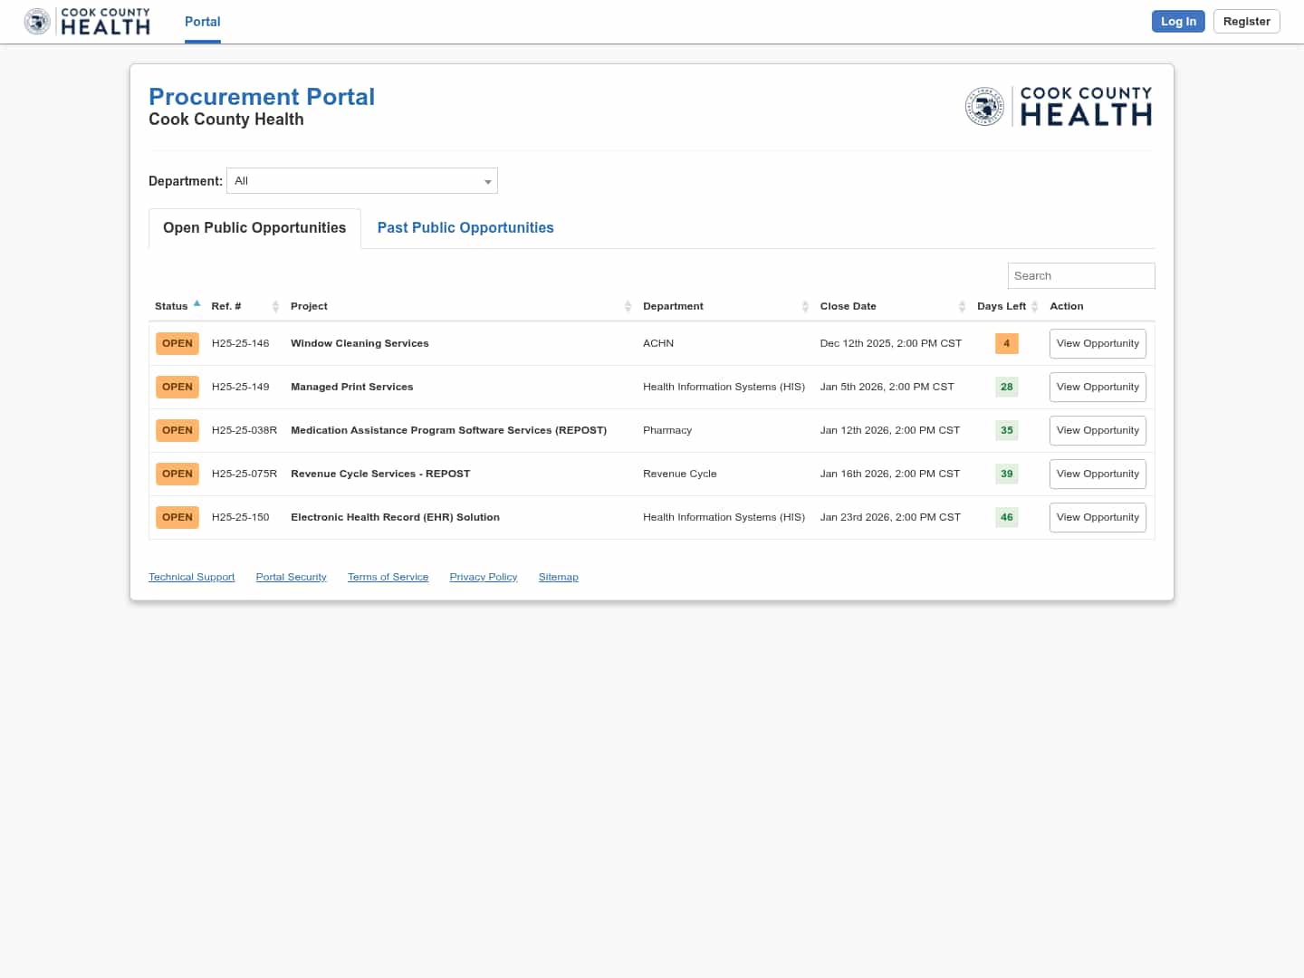Click the large Cook County Health seal logo
The image size is (1304, 978).
984,107
